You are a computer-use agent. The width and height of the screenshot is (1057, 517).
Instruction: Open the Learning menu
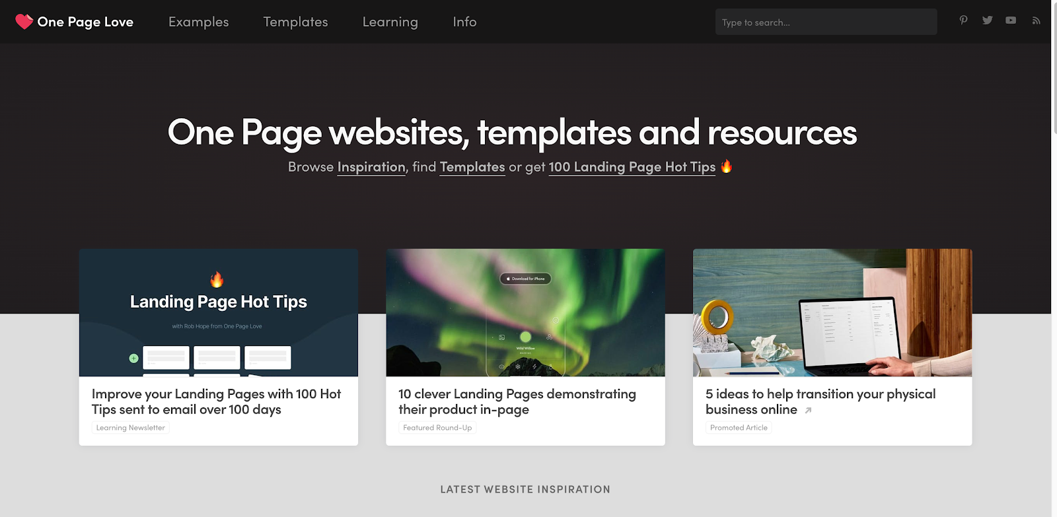[x=390, y=22]
